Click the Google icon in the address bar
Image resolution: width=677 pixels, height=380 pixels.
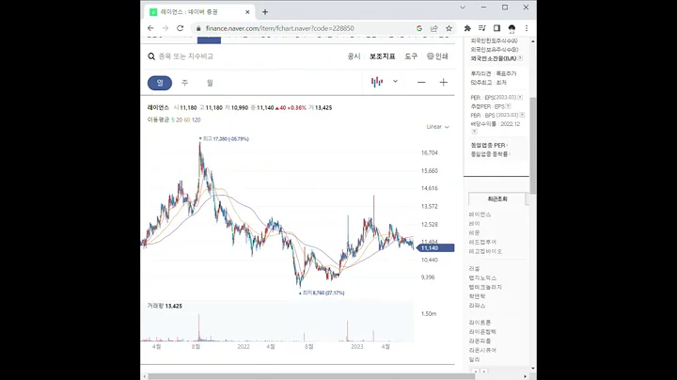pos(419,28)
